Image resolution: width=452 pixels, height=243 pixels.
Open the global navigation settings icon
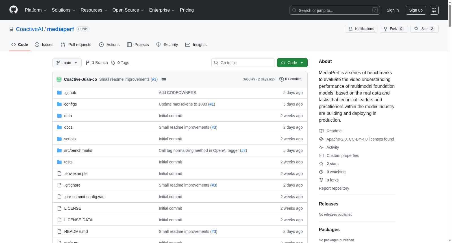point(434,10)
